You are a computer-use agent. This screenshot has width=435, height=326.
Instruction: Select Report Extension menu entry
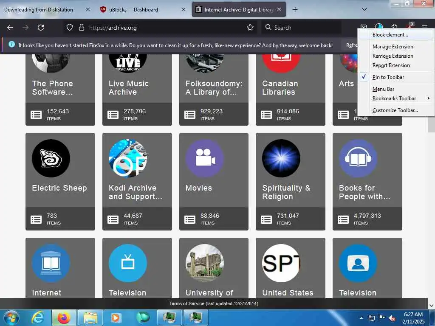(x=396, y=65)
